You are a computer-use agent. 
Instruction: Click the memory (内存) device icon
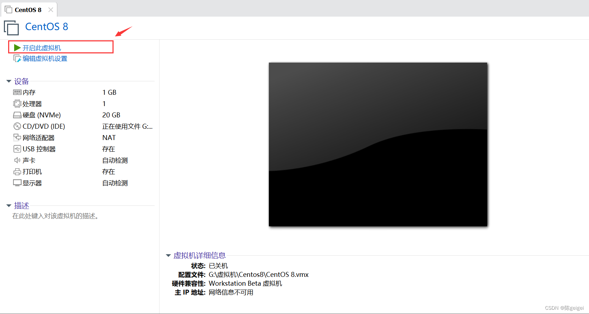17,92
